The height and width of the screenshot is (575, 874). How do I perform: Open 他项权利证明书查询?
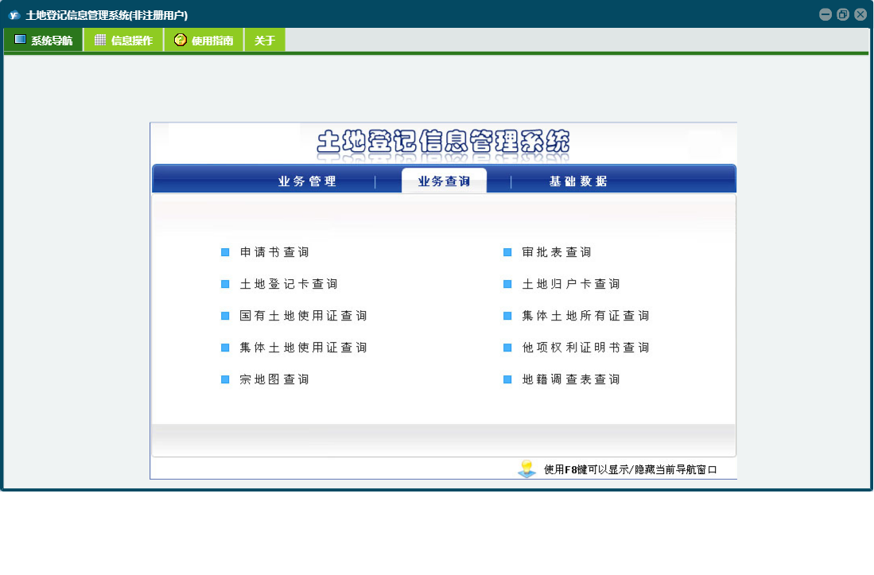tap(585, 347)
